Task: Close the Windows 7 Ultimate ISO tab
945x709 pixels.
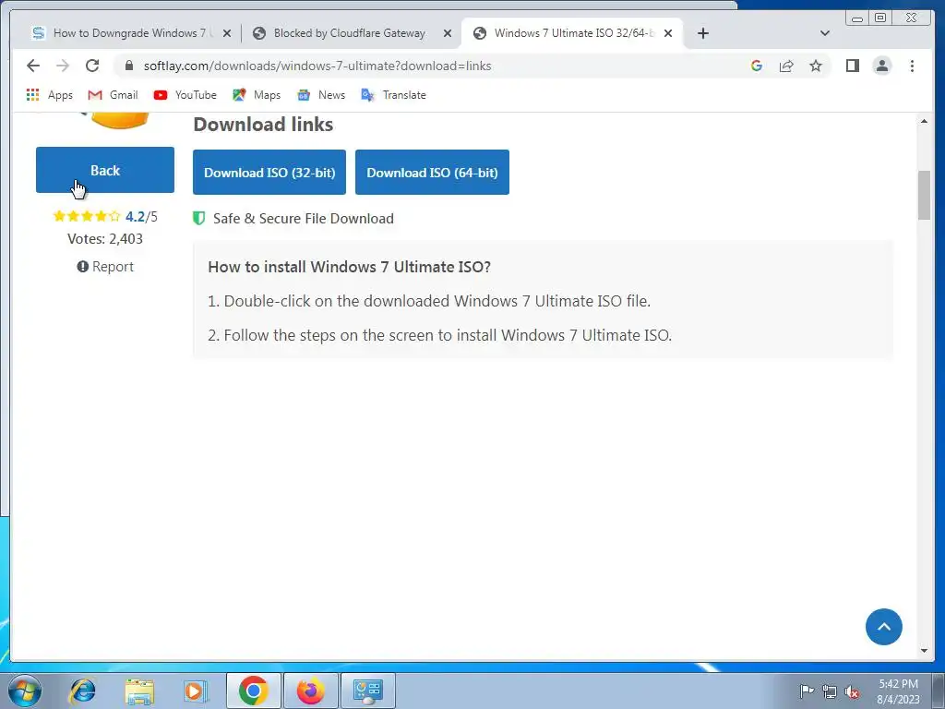Action: point(668,34)
